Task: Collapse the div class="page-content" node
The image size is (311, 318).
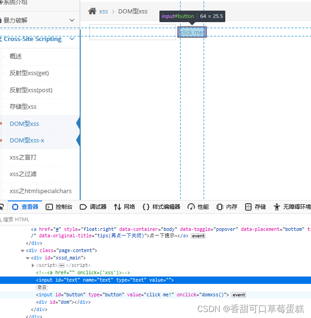Action: [x=23, y=251]
